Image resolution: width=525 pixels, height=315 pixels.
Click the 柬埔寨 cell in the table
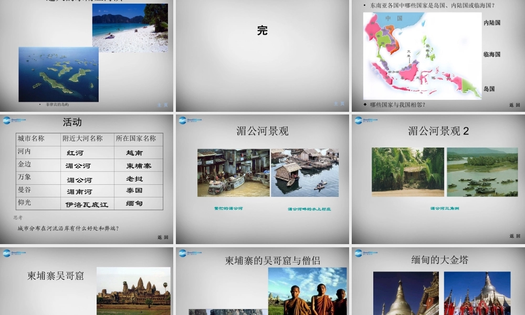click(x=139, y=166)
